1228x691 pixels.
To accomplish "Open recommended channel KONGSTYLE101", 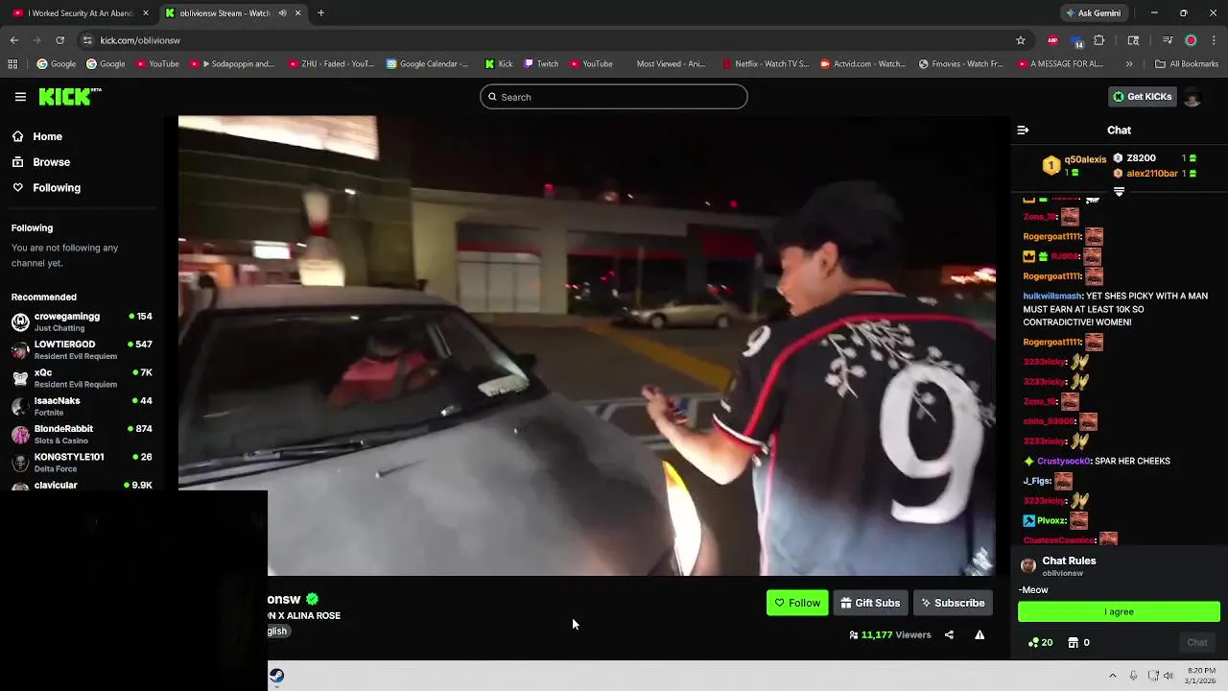I will [82, 462].
